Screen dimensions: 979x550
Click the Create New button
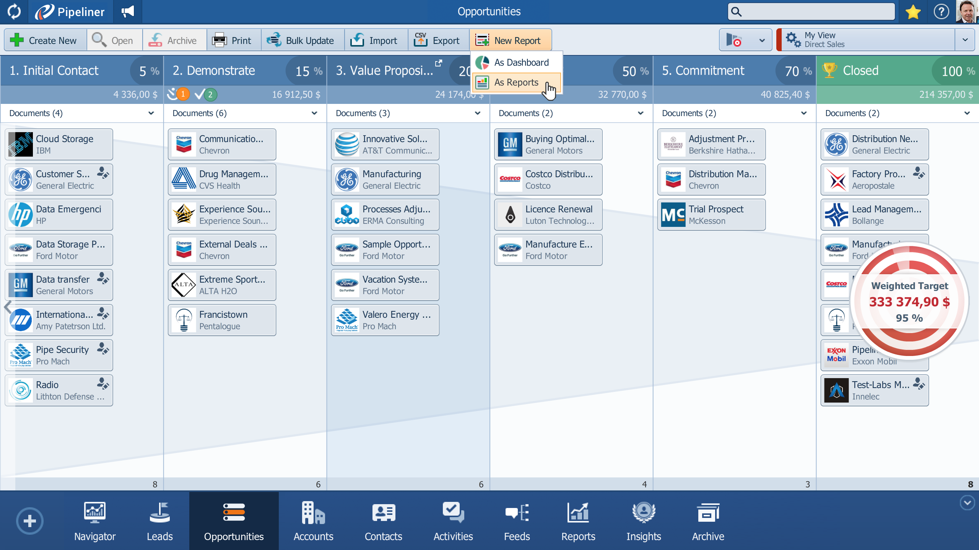pyautogui.click(x=44, y=40)
